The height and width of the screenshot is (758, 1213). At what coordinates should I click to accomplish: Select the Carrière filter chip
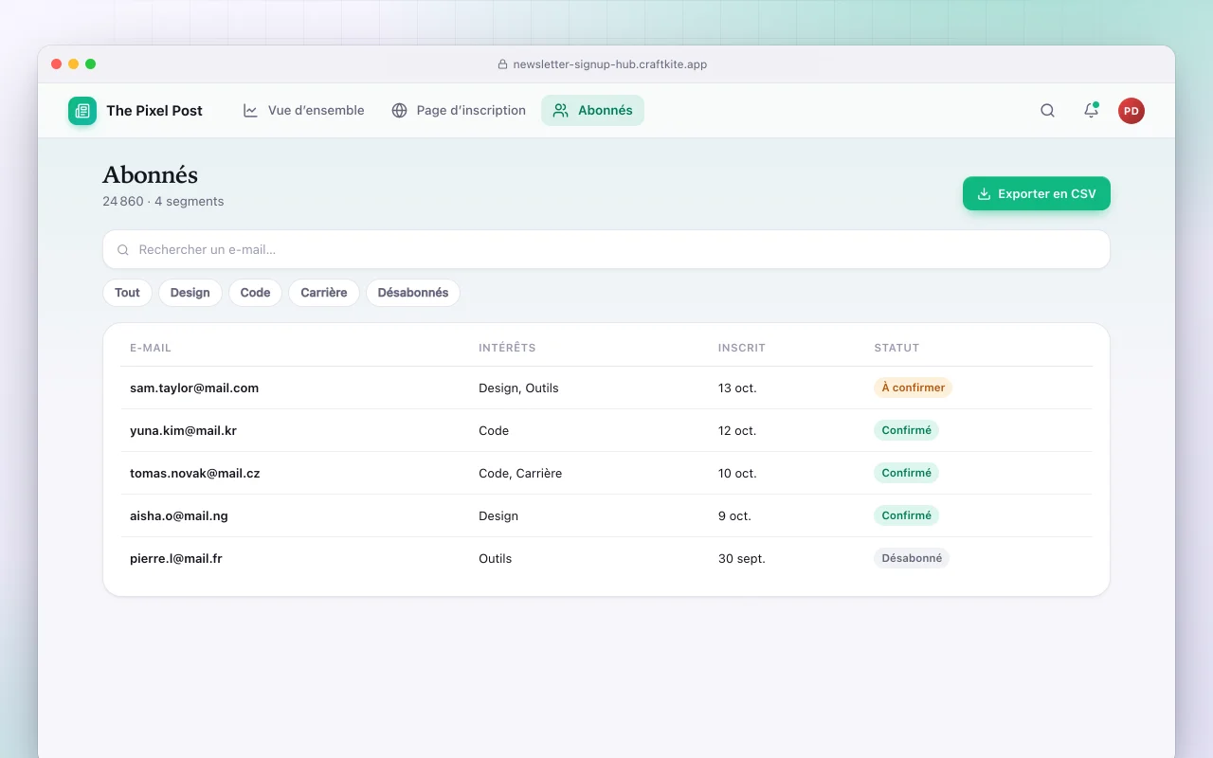coord(324,293)
